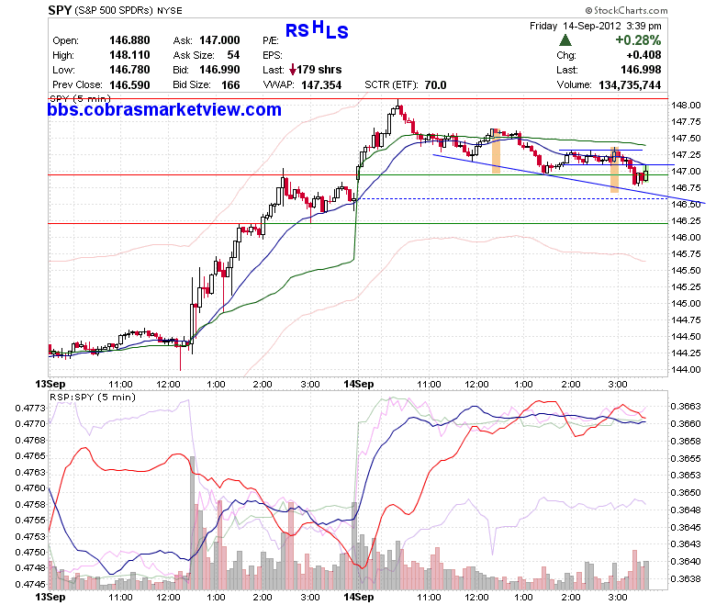The height and width of the screenshot is (605, 716).
Task: Click the 144.00 price axis label
Action: 686,370
